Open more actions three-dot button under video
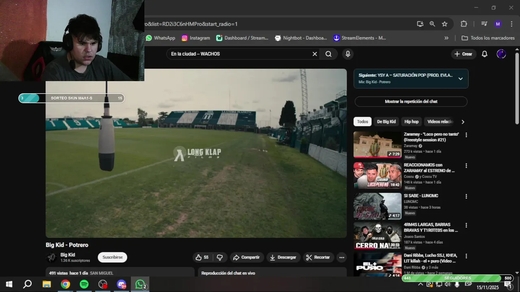The image size is (520, 292). pyautogui.click(x=342, y=258)
